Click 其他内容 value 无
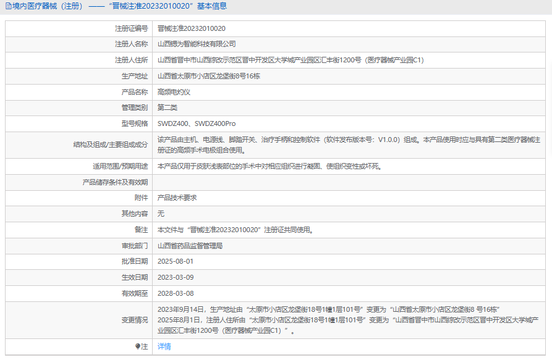 click(x=161, y=214)
